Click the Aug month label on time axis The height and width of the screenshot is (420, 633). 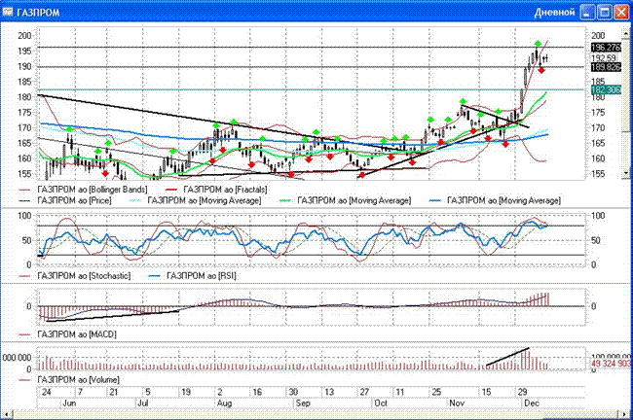coord(224,403)
